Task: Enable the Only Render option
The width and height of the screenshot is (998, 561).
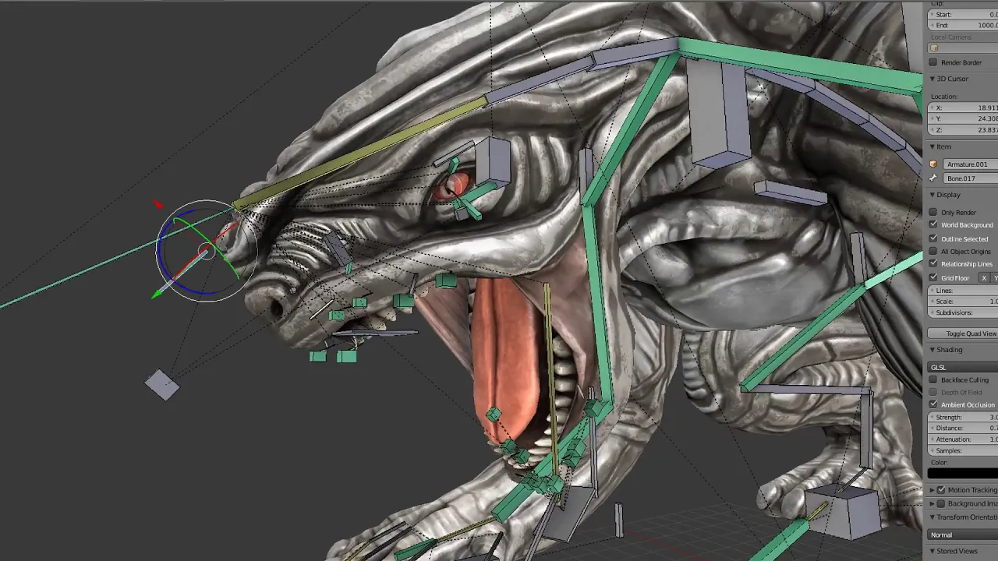Action: pyautogui.click(x=933, y=212)
